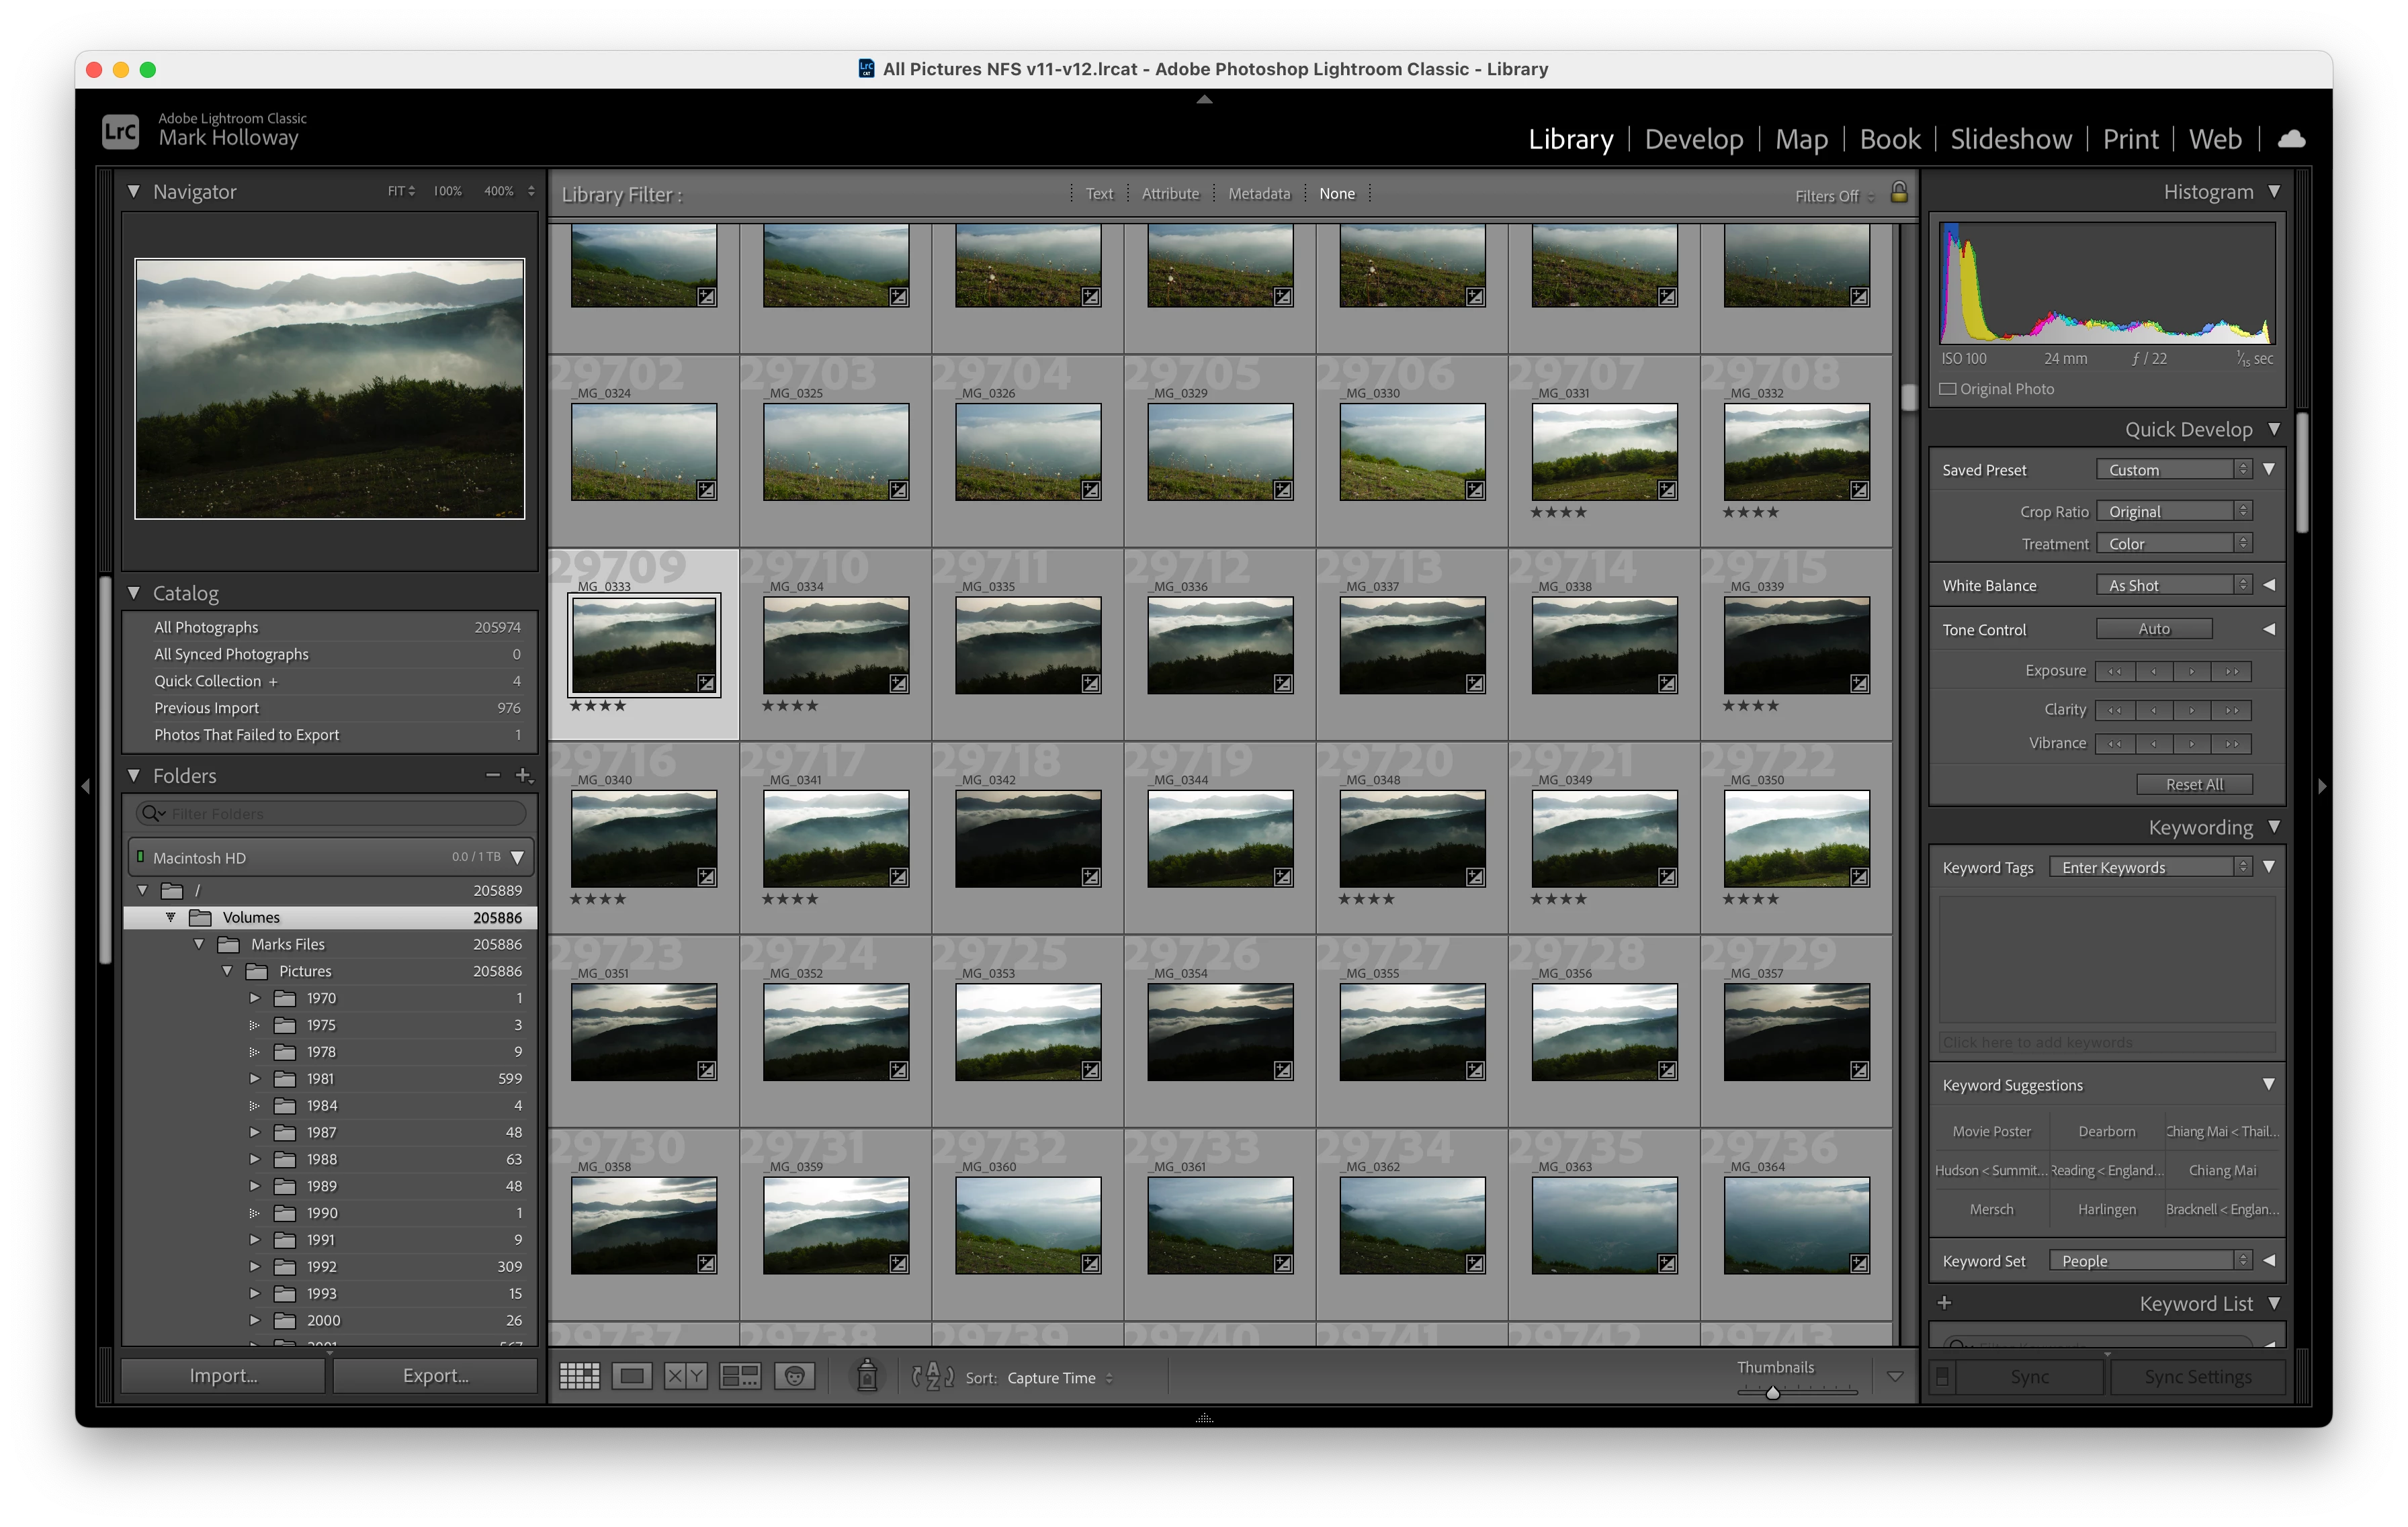Switch to Grid view icon
This screenshot has height=1527, width=2408.
(579, 1376)
